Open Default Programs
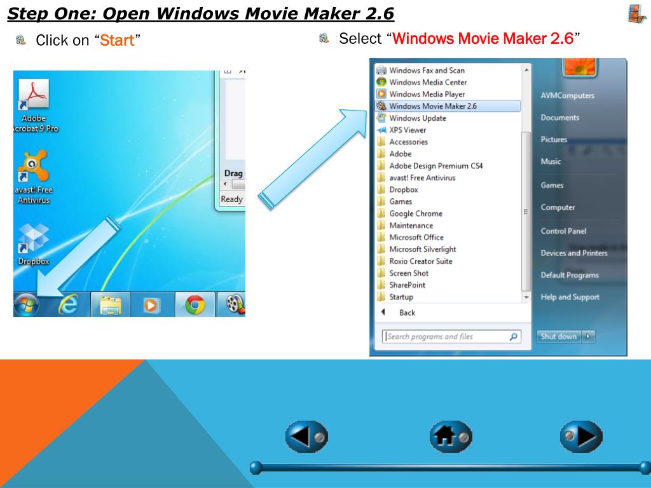Screen dimensions: 651x488 (x=570, y=275)
